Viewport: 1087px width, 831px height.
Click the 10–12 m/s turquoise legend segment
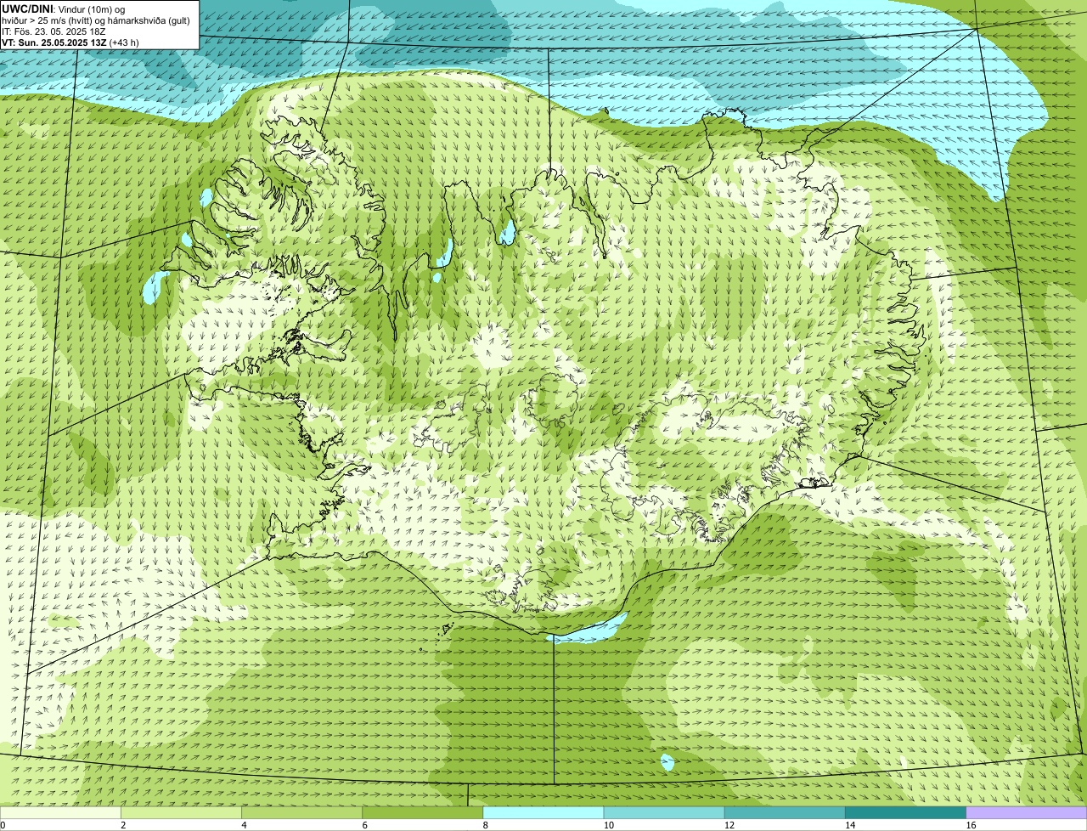(664, 813)
